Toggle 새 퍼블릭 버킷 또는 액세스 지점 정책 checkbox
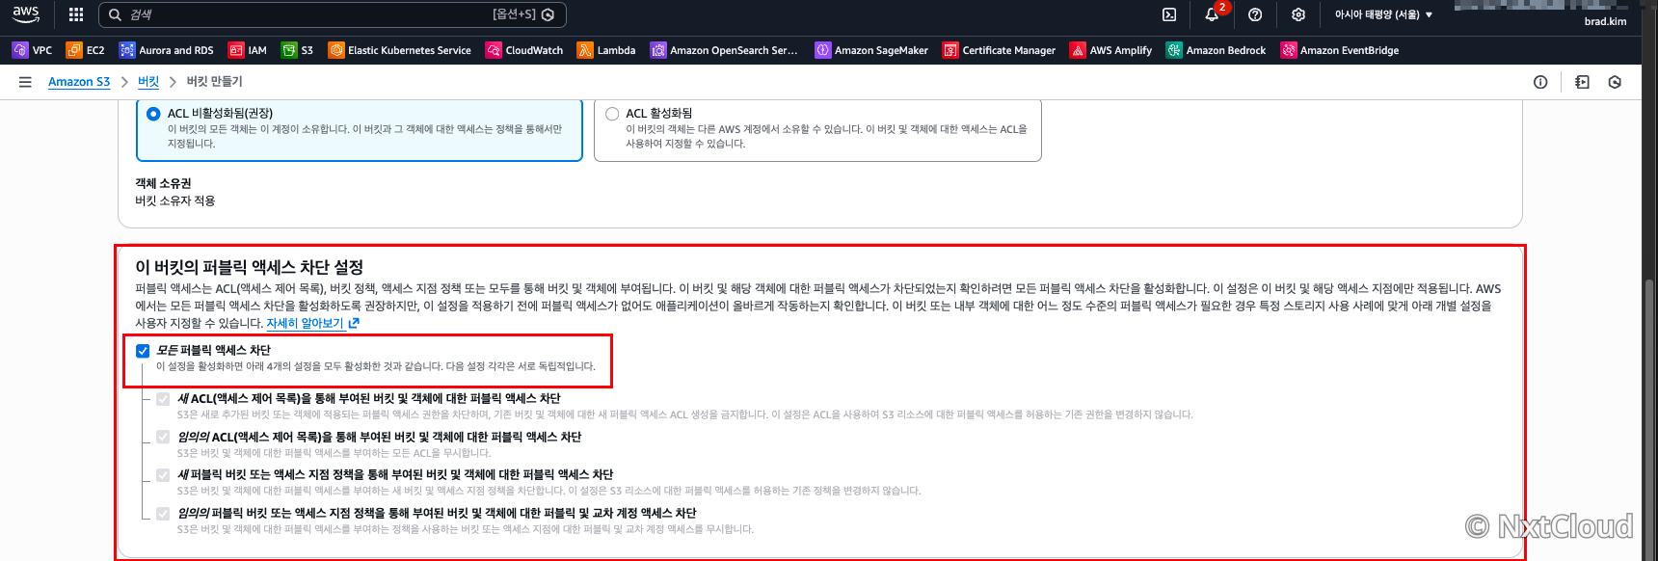Viewport: 1658px width, 561px height. coord(163,475)
